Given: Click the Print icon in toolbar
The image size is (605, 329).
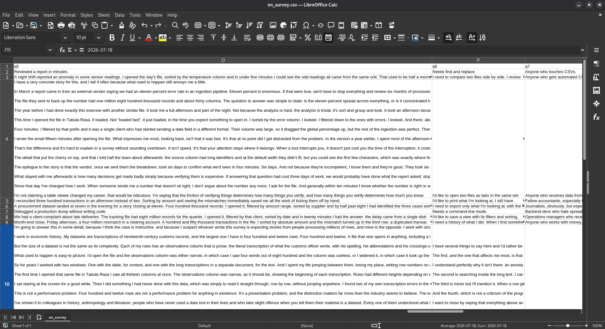Looking at the screenshot, I should [61, 25].
